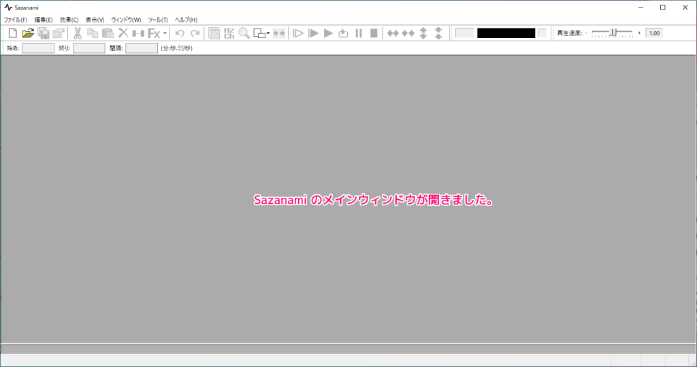The width and height of the screenshot is (697, 367).
Task: Open the dropdown arrow beside the windows icon
Action: [x=268, y=33]
